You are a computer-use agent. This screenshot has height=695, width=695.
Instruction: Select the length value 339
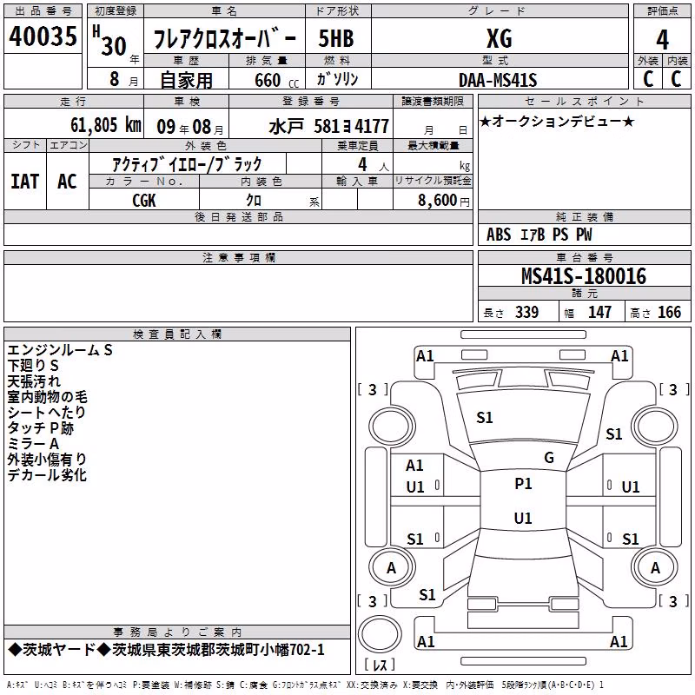526,312
